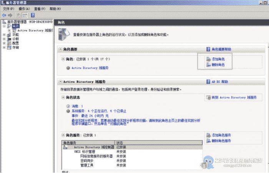Select the 配置 tree item

pos(15,43)
